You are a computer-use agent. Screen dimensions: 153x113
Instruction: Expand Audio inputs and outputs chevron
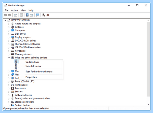click(x=9, y=24)
